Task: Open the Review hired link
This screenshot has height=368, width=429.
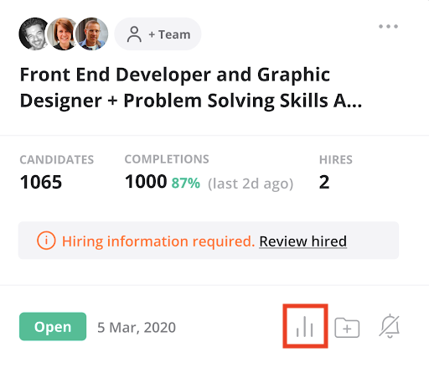Action: [x=303, y=241]
